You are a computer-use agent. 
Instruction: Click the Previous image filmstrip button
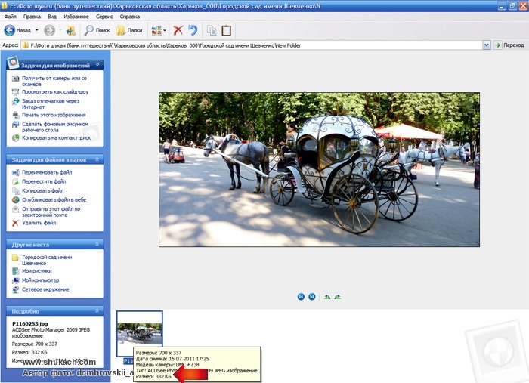(301, 297)
